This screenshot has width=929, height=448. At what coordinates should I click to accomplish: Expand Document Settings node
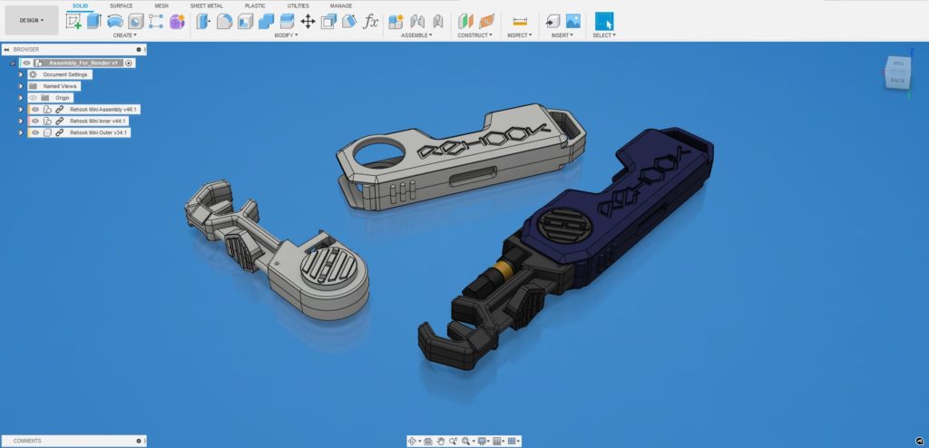click(x=21, y=74)
